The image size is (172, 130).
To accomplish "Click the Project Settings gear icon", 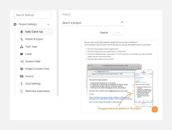I will point(15,24).
